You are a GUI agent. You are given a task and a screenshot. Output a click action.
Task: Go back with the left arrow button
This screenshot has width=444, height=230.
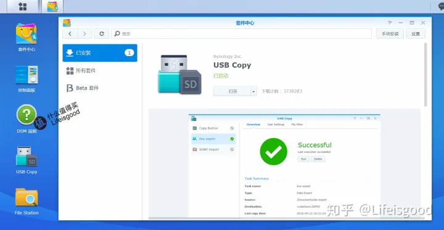70,34
